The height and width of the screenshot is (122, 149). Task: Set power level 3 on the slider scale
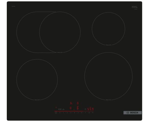click(x=71, y=113)
